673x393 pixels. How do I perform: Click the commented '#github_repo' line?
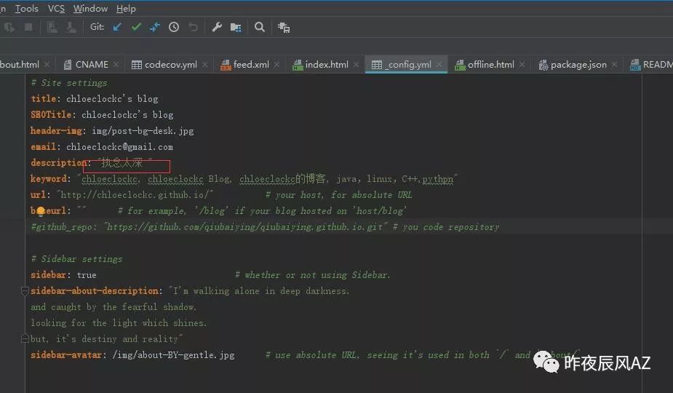(265, 227)
